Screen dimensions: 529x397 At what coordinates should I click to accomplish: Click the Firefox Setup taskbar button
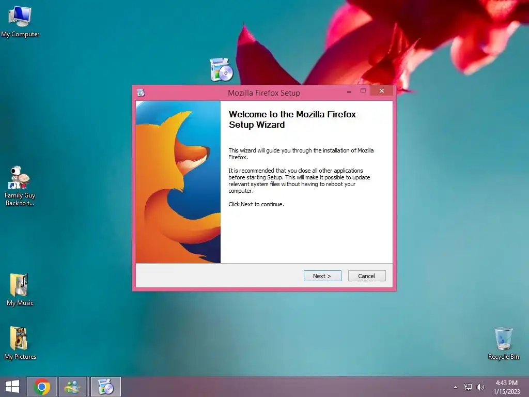pos(105,387)
